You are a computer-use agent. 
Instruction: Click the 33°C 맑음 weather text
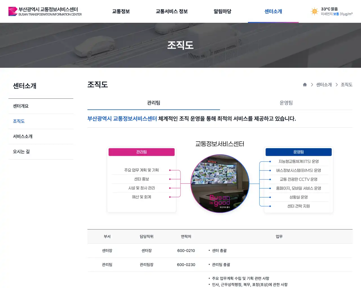[x=329, y=9]
